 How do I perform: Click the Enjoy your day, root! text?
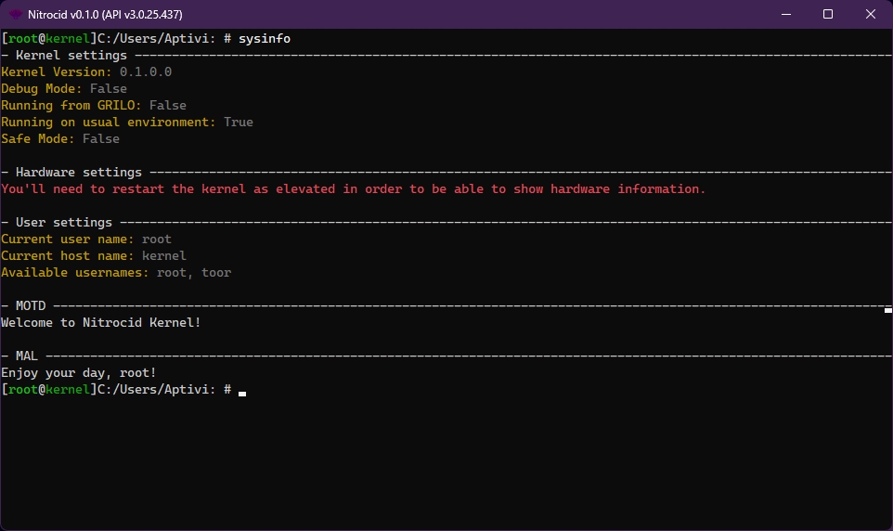click(78, 373)
